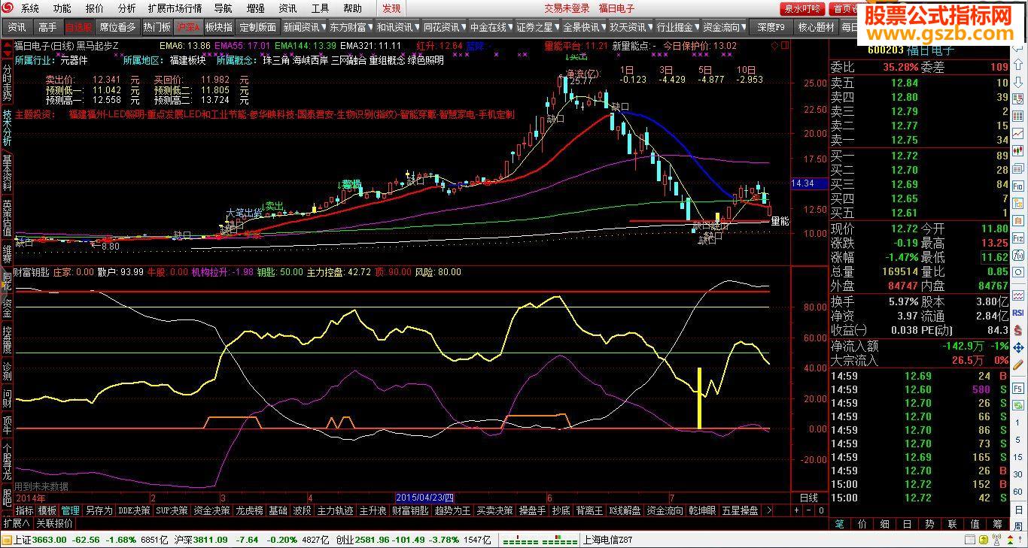Click 上海电信Z87 server status text

click(608, 540)
